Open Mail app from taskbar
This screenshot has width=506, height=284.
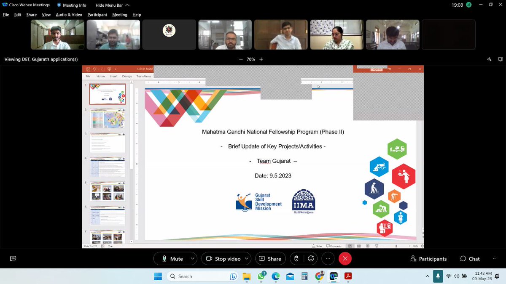pyautogui.click(x=290, y=276)
